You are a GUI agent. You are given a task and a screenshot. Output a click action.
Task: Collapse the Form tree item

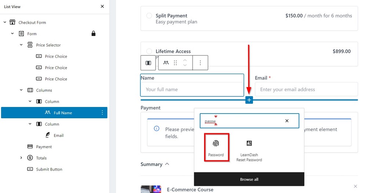coord(12,34)
